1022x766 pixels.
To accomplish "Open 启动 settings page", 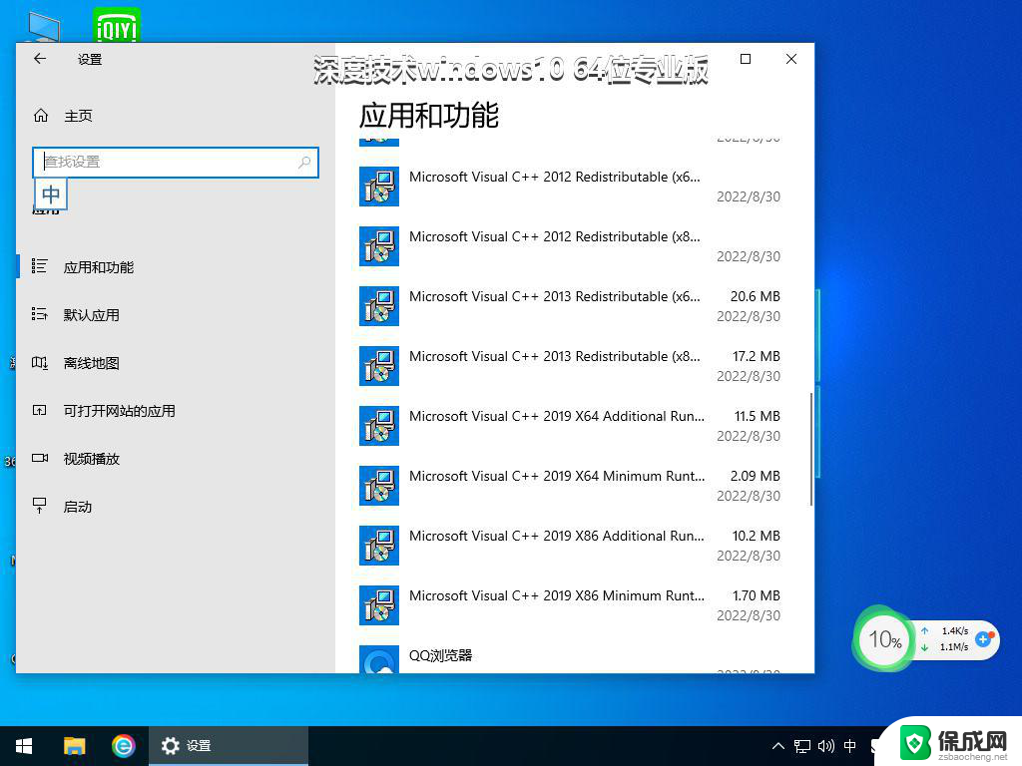I will pos(78,507).
